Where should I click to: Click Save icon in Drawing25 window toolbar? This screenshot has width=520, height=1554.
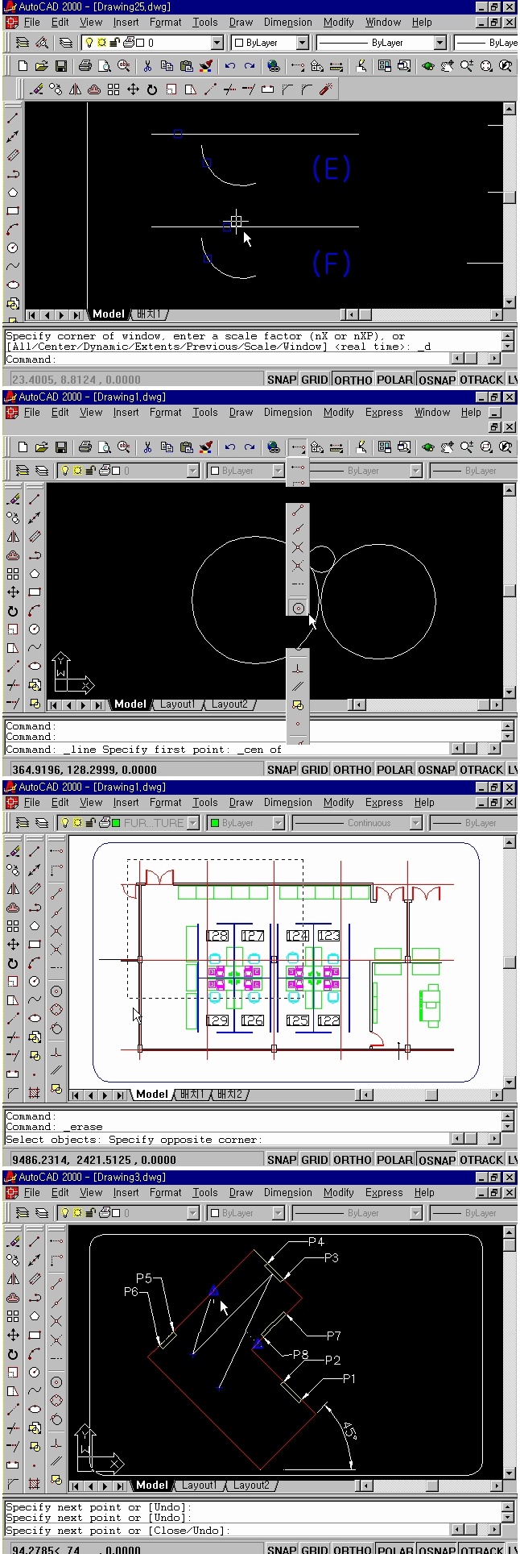[60, 66]
